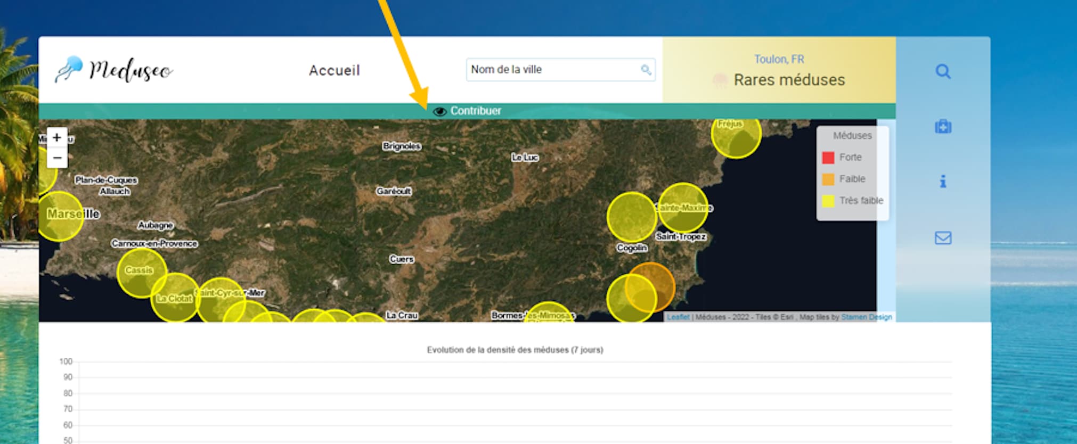The image size is (1077, 444).
Task: Open the Leaflet attribution link
Action: [678, 317]
